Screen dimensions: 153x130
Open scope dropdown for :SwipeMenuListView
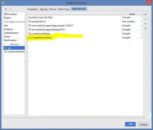click(141, 38)
